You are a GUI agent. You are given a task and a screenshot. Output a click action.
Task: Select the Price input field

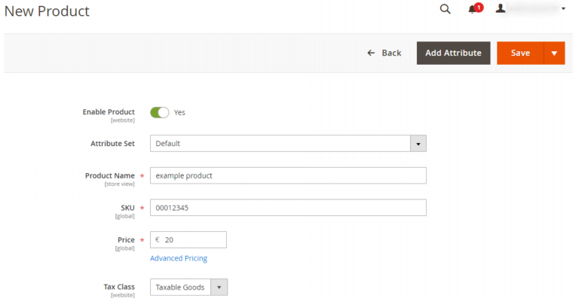coord(193,240)
